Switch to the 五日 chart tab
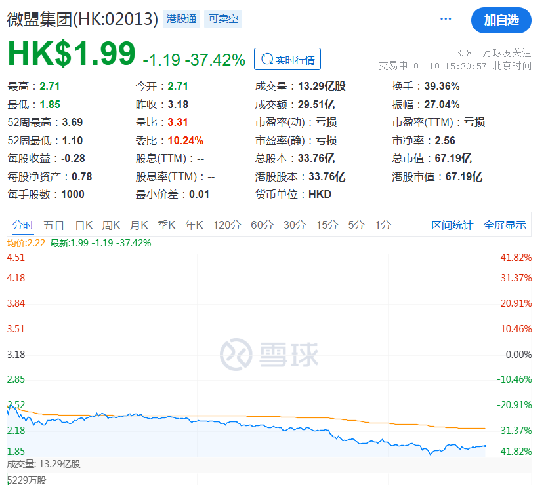 [x=54, y=225]
